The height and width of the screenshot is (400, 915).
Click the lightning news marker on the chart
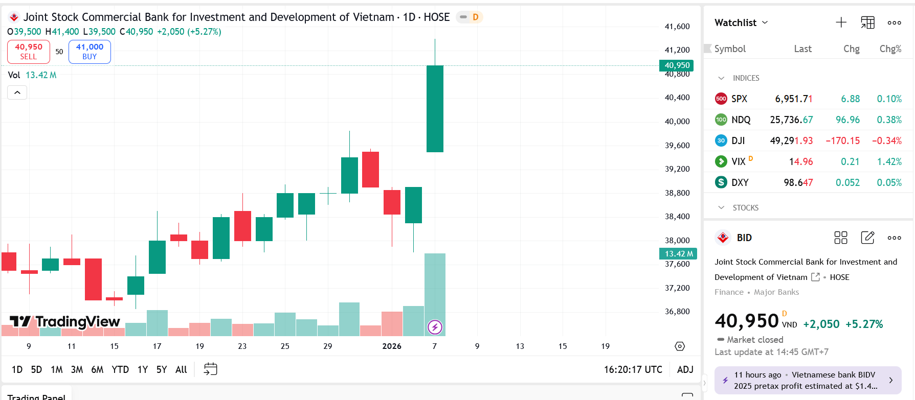pyautogui.click(x=435, y=327)
